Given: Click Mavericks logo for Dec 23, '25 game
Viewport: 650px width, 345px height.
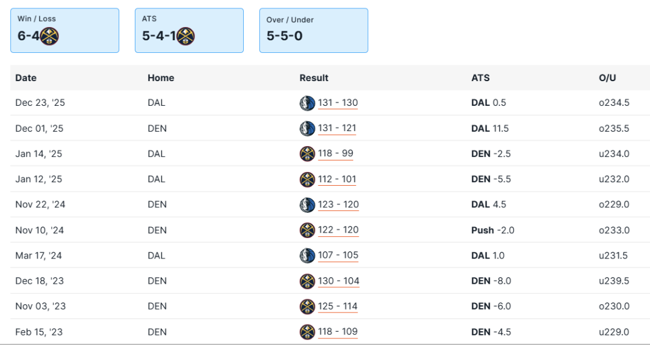Looking at the screenshot, I should (307, 103).
